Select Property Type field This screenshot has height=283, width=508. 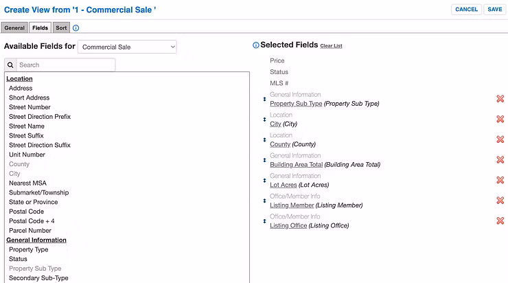(x=29, y=249)
